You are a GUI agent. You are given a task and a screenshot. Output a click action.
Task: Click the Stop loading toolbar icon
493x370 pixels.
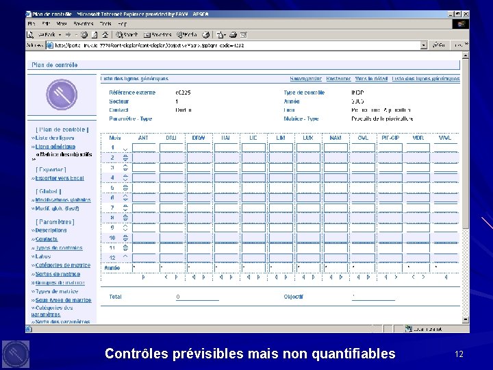[x=84, y=35]
